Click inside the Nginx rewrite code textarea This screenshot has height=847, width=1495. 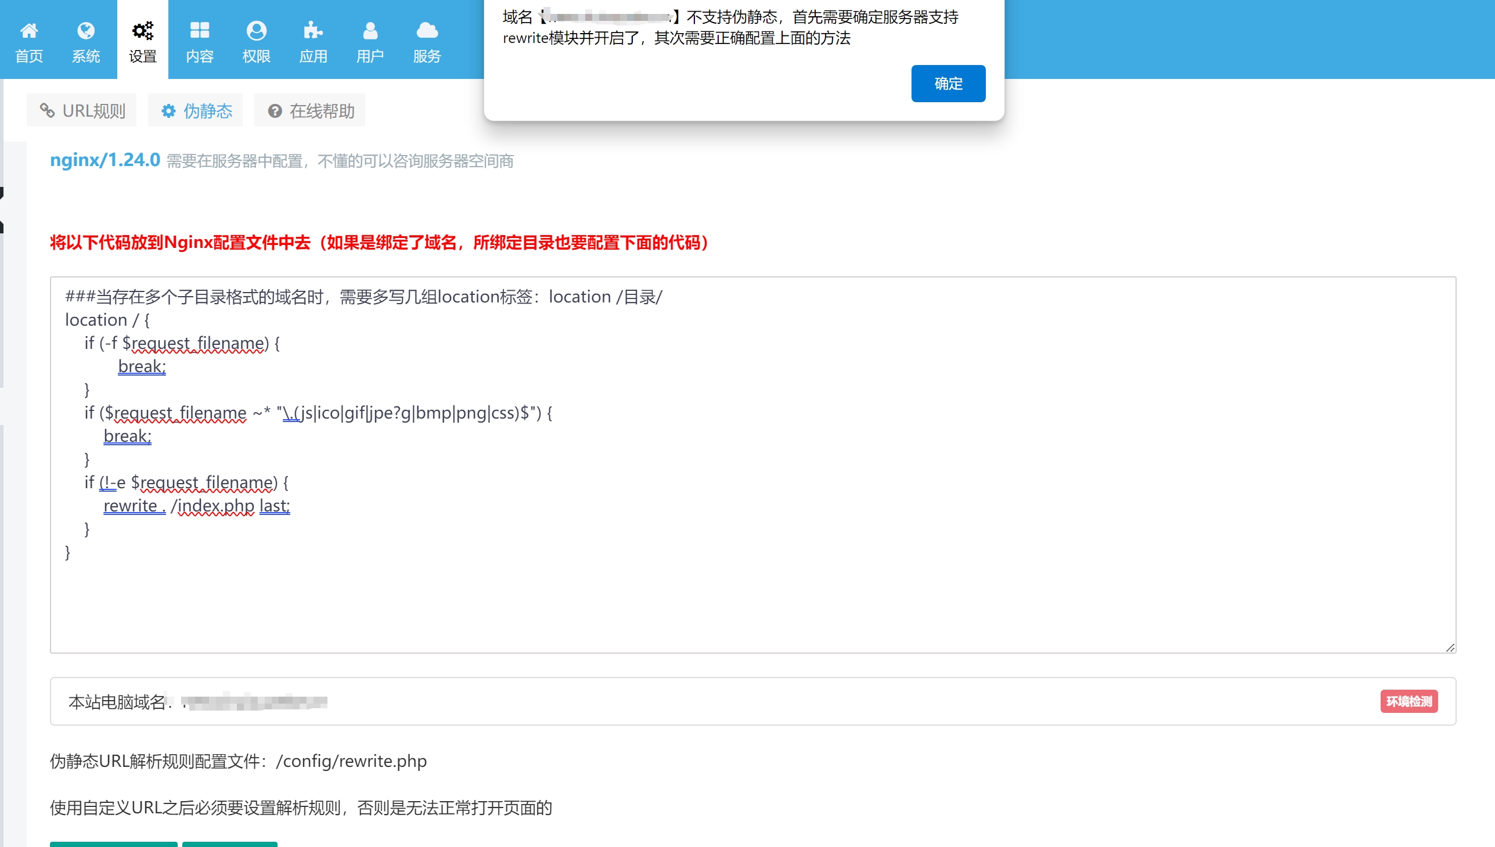[x=753, y=465]
